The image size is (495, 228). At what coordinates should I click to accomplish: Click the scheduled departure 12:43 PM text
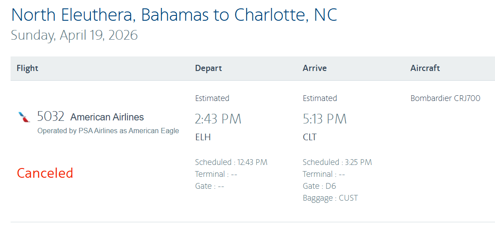pyautogui.click(x=231, y=162)
